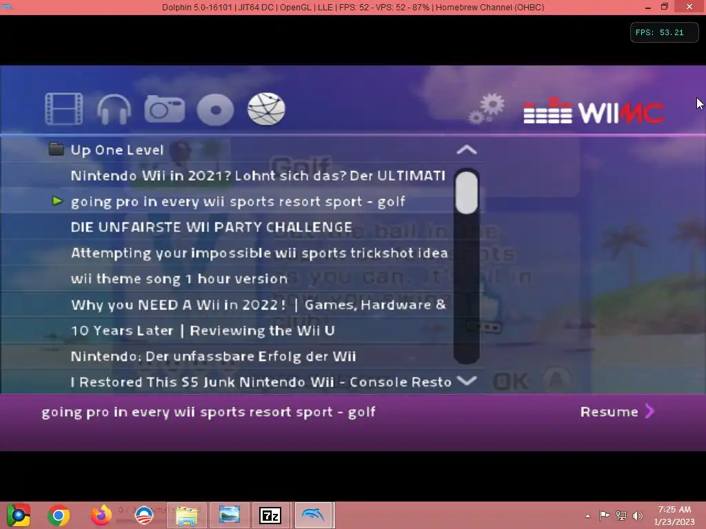Click the Dolphin title bar app icon
The width and height of the screenshot is (706, 529).
point(6,7)
